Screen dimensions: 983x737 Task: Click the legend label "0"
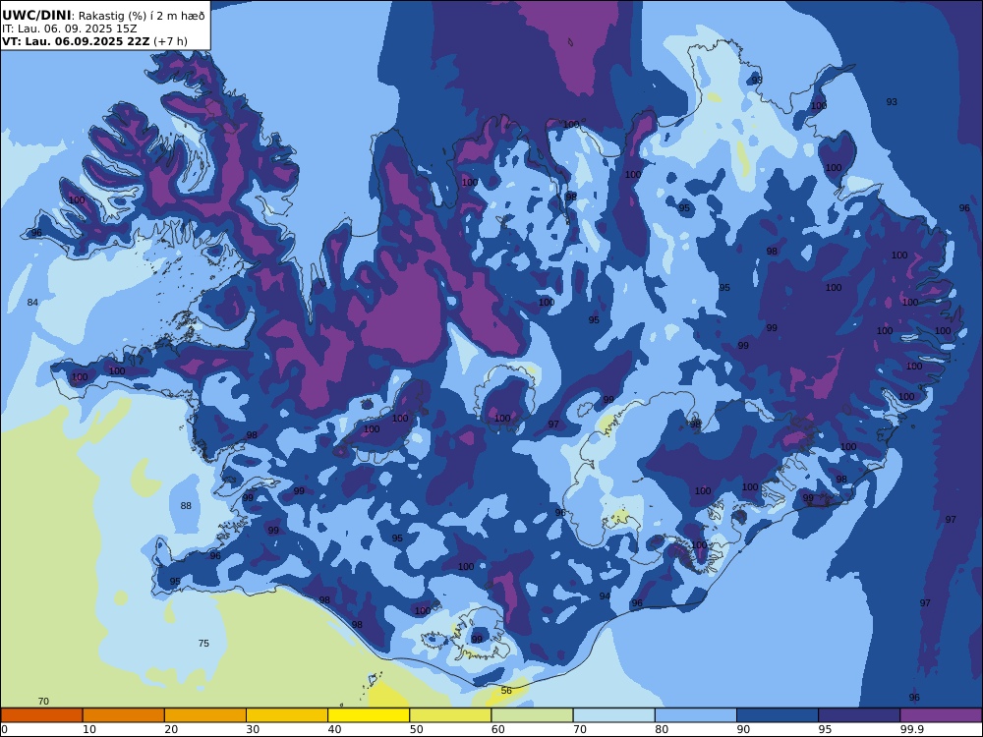coord(4,729)
